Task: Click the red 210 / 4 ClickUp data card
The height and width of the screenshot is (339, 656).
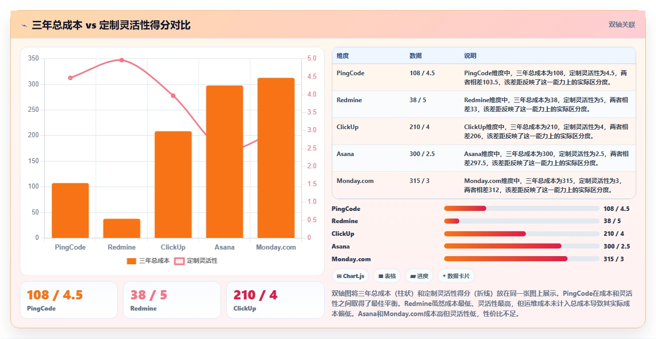Action: 275,300
